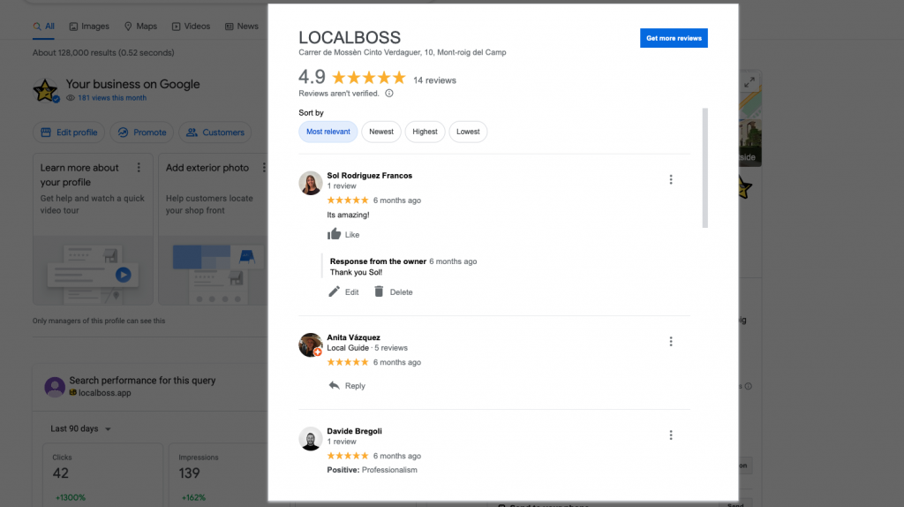Click Clicks 42 metric card
904x507 pixels.
pyautogui.click(x=102, y=474)
